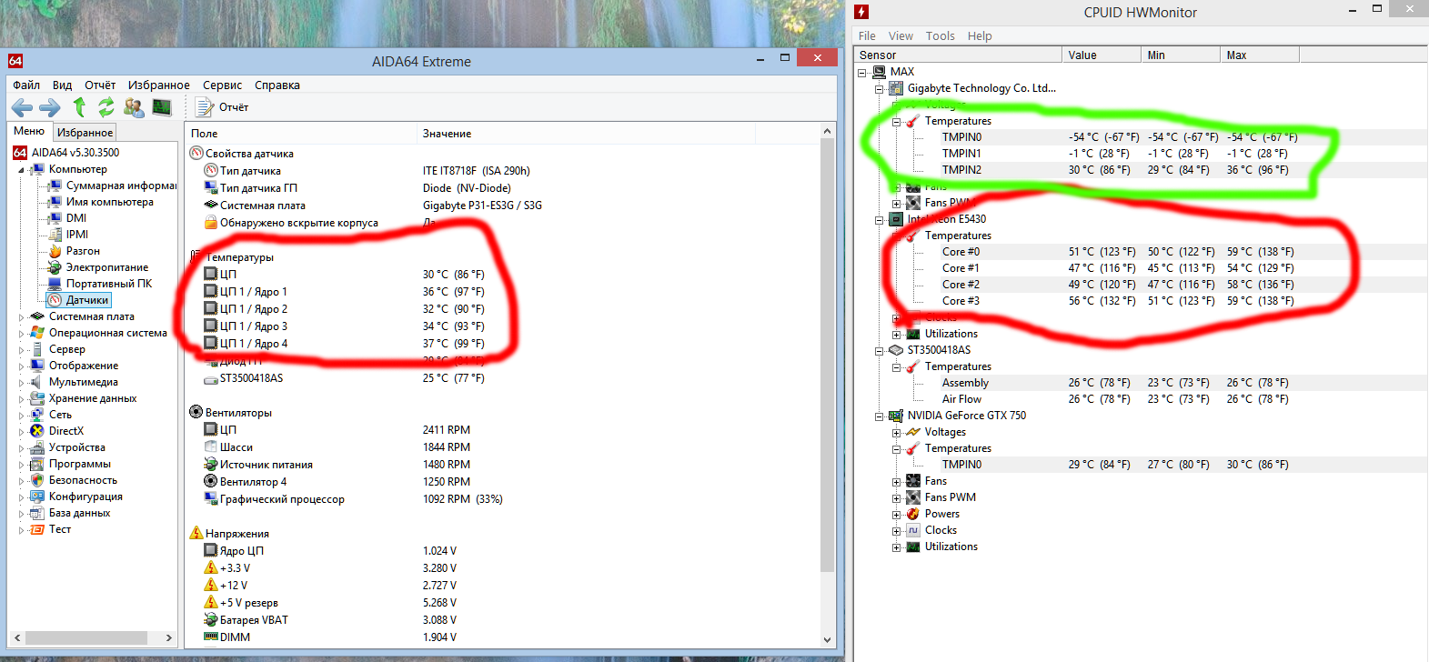Click the Программы icon in tree
1429x662 pixels.
point(37,464)
